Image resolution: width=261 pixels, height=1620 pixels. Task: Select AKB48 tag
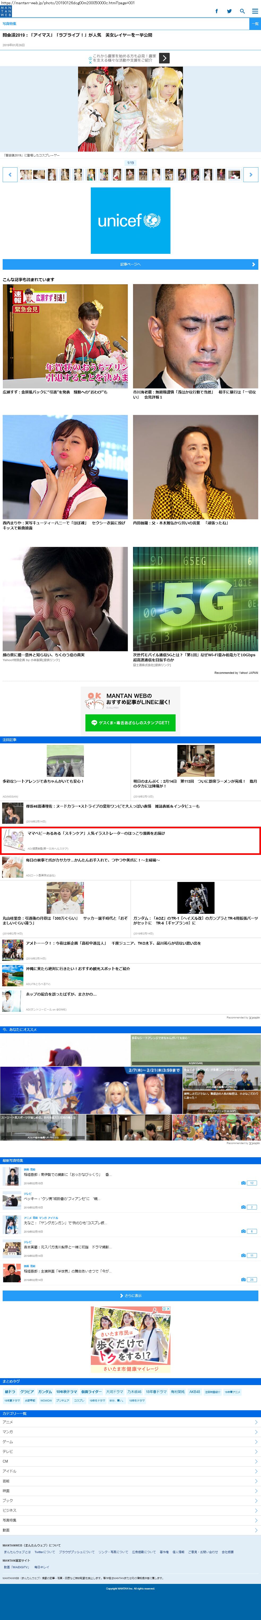point(195,1392)
